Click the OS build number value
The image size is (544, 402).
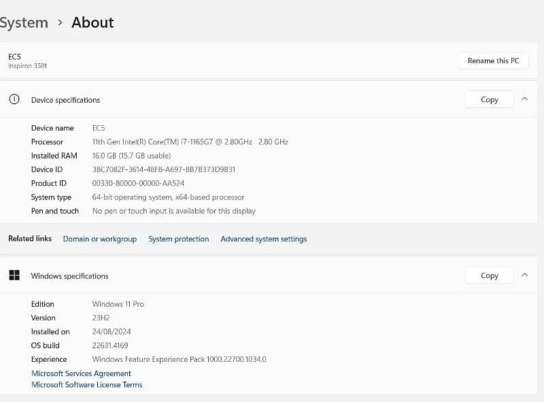(x=111, y=346)
